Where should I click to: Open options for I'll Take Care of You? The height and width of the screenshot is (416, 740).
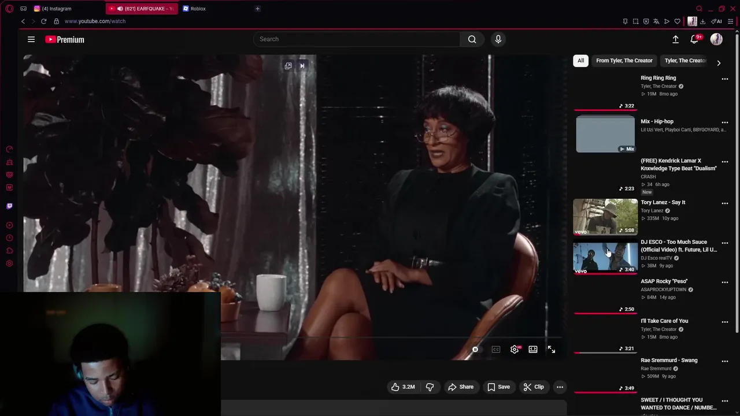tap(725, 322)
